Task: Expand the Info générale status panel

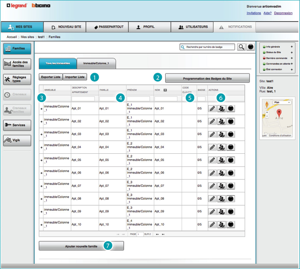Action: pos(291,47)
